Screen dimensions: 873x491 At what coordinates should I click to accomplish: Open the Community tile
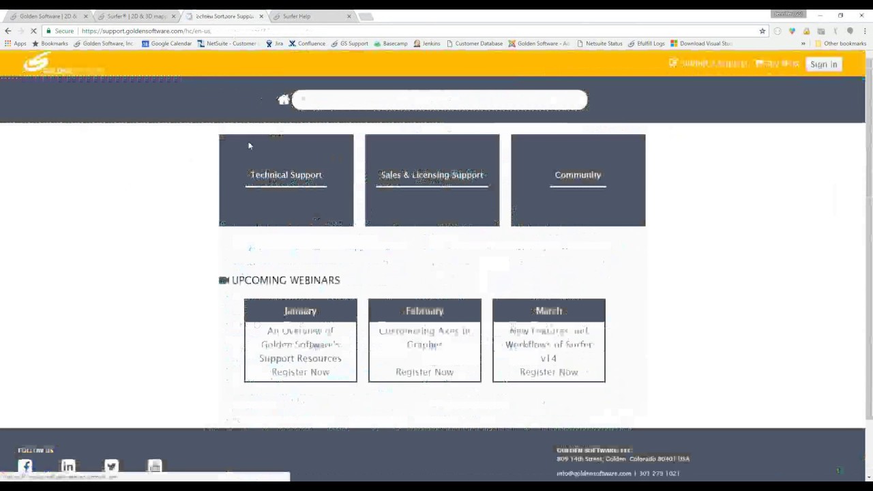[x=578, y=180]
